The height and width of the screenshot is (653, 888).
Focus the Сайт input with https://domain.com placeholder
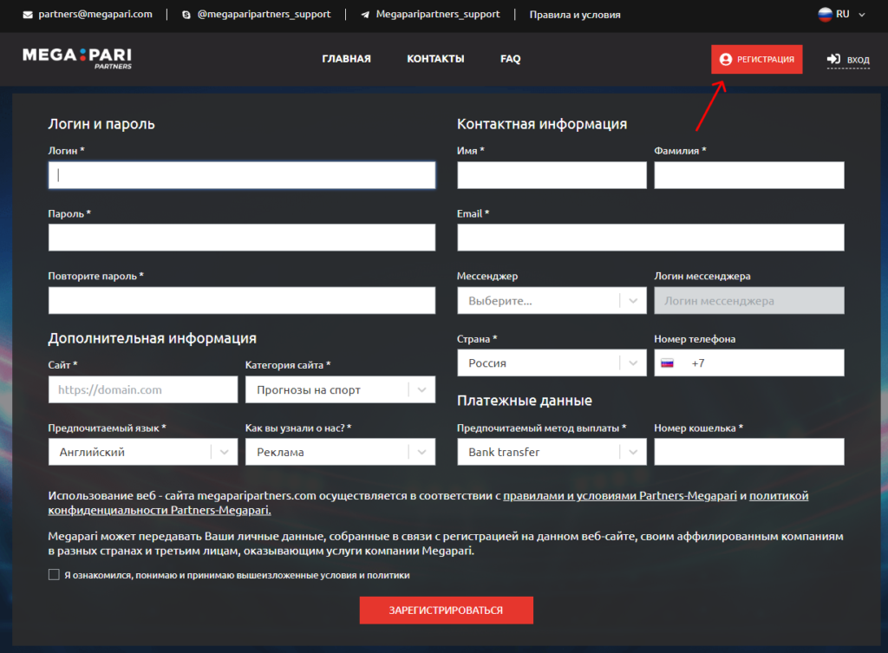click(x=143, y=389)
